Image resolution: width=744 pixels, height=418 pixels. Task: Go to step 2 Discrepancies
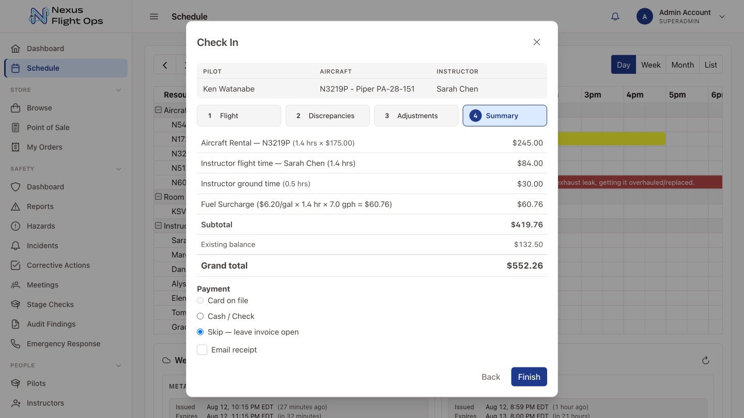328,116
